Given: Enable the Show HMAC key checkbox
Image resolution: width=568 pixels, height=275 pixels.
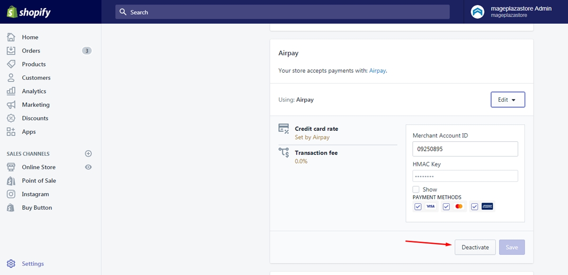Looking at the screenshot, I should [416, 189].
